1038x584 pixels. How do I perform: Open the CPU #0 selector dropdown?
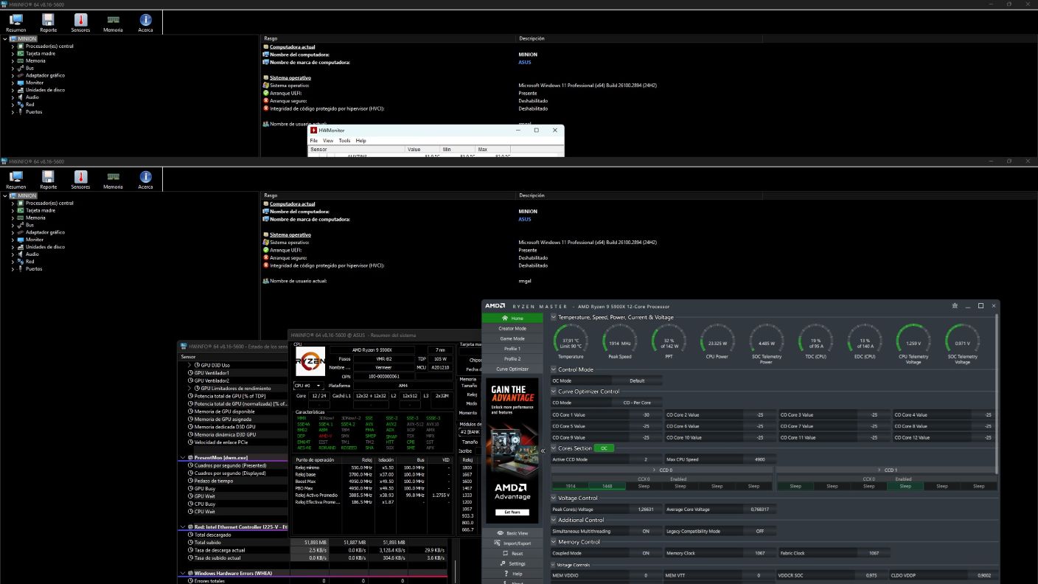pyautogui.click(x=308, y=386)
